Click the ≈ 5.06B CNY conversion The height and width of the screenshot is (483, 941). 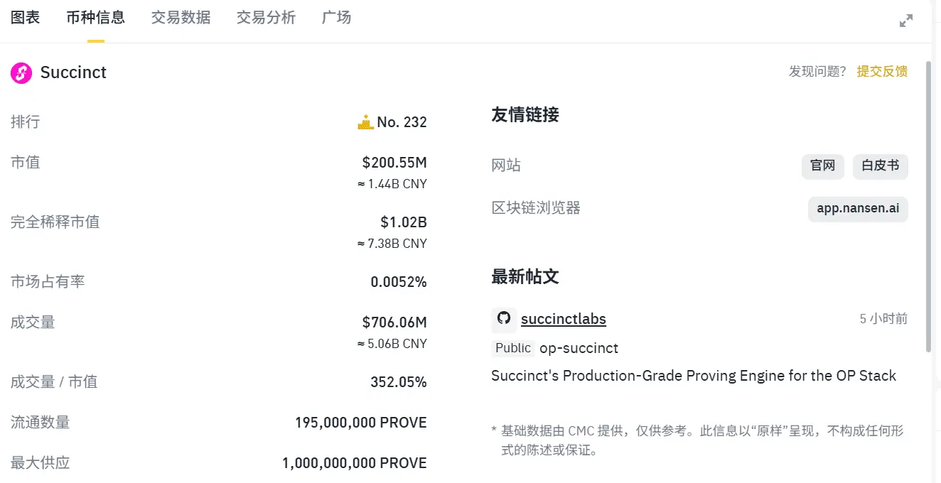(x=392, y=344)
